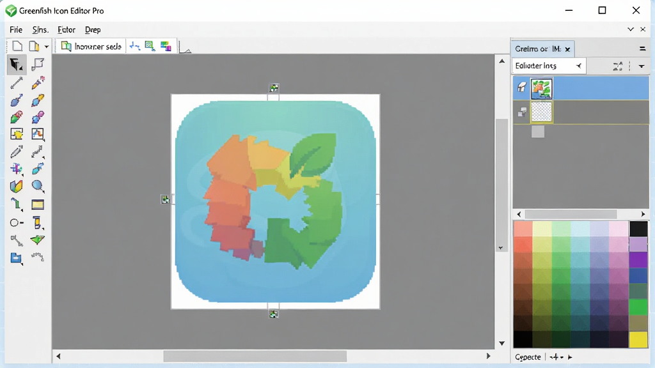
Task: Select the colorful crosshair tool
Action: 16,169
